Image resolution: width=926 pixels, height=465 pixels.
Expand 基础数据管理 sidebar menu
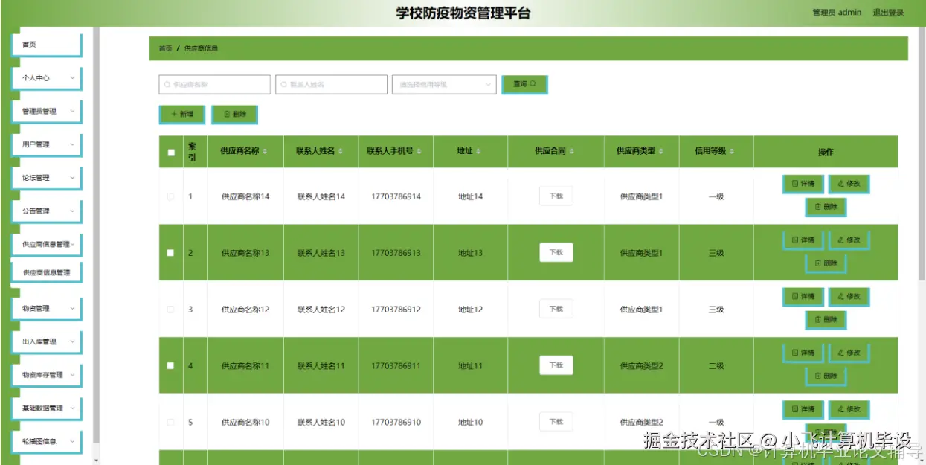(46, 408)
